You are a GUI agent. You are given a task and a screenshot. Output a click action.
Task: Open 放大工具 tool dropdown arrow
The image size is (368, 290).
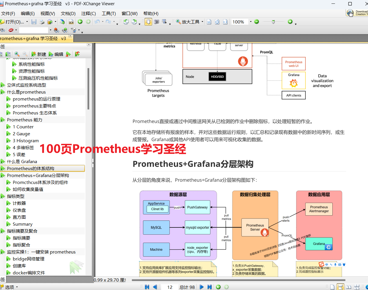202,22
